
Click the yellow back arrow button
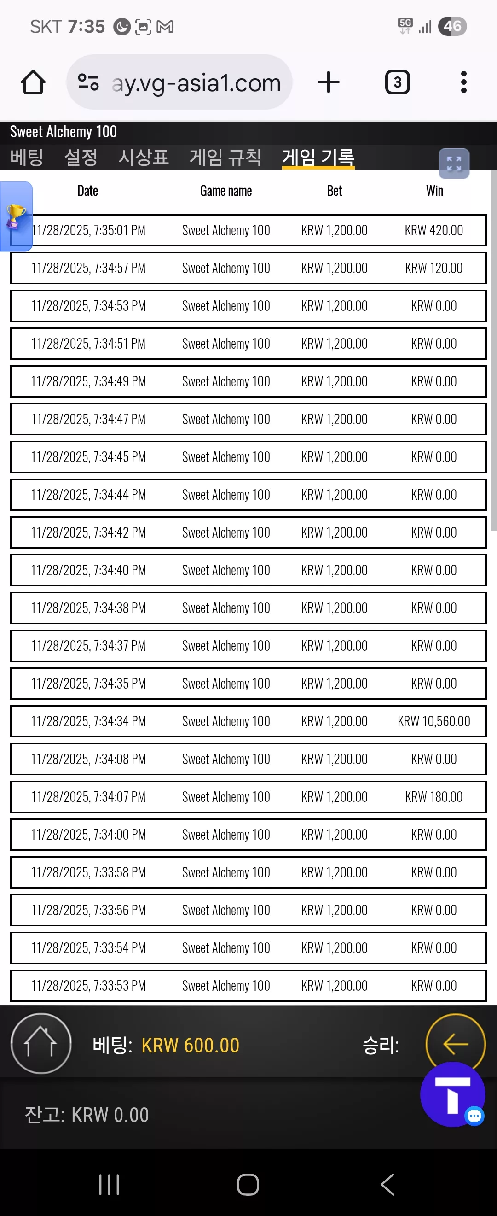[x=456, y=1043]
